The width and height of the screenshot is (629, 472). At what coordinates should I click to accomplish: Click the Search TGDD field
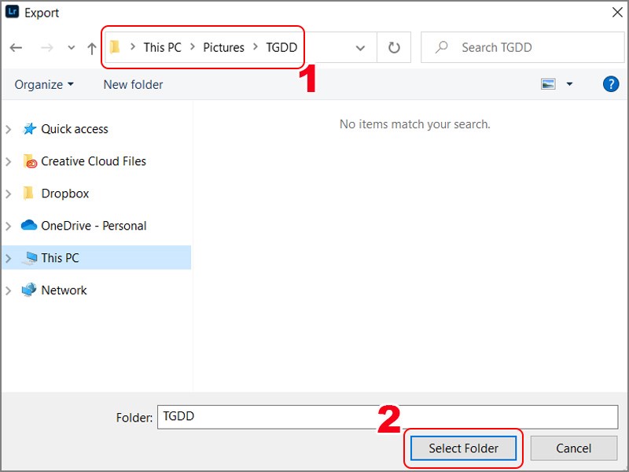pos(522,47)
